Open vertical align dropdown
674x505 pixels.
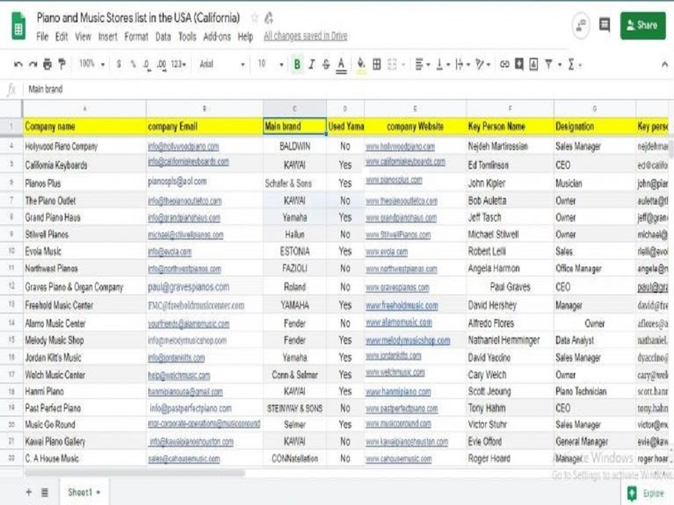[x=443, y=65]
